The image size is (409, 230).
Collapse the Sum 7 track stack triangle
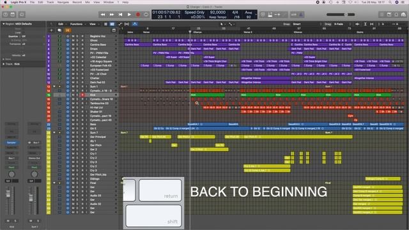click(x=54, y=132)
